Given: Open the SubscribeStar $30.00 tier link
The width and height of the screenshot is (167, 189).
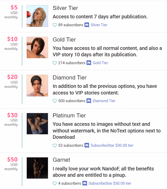Looking at the screenshot, I should [x=112, y=145].
